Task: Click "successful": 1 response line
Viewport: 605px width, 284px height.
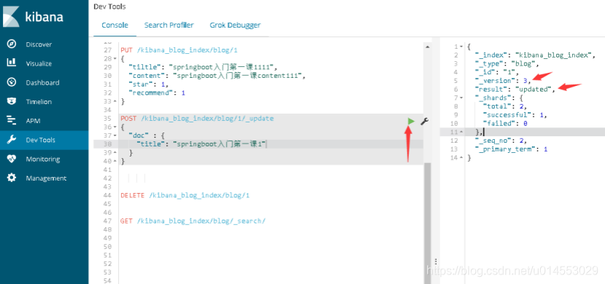Action: 515,115
